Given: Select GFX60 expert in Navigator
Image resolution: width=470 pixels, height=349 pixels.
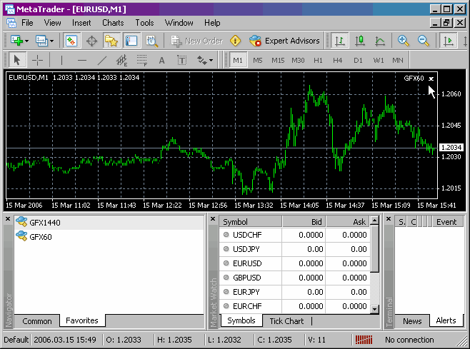Looking at the screenshot, I should coord(109,237).
